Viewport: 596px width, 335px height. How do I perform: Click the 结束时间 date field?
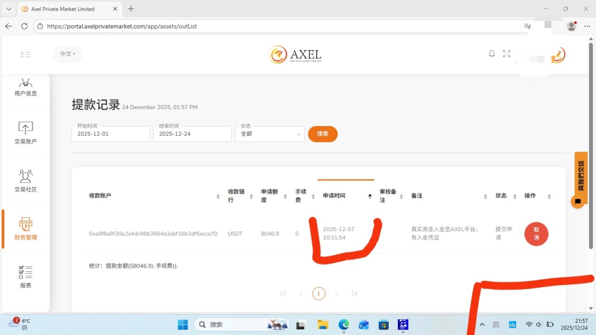coord(192,133)
